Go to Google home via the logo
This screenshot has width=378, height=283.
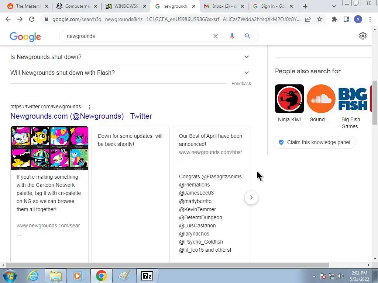click(x=25, y=36)
